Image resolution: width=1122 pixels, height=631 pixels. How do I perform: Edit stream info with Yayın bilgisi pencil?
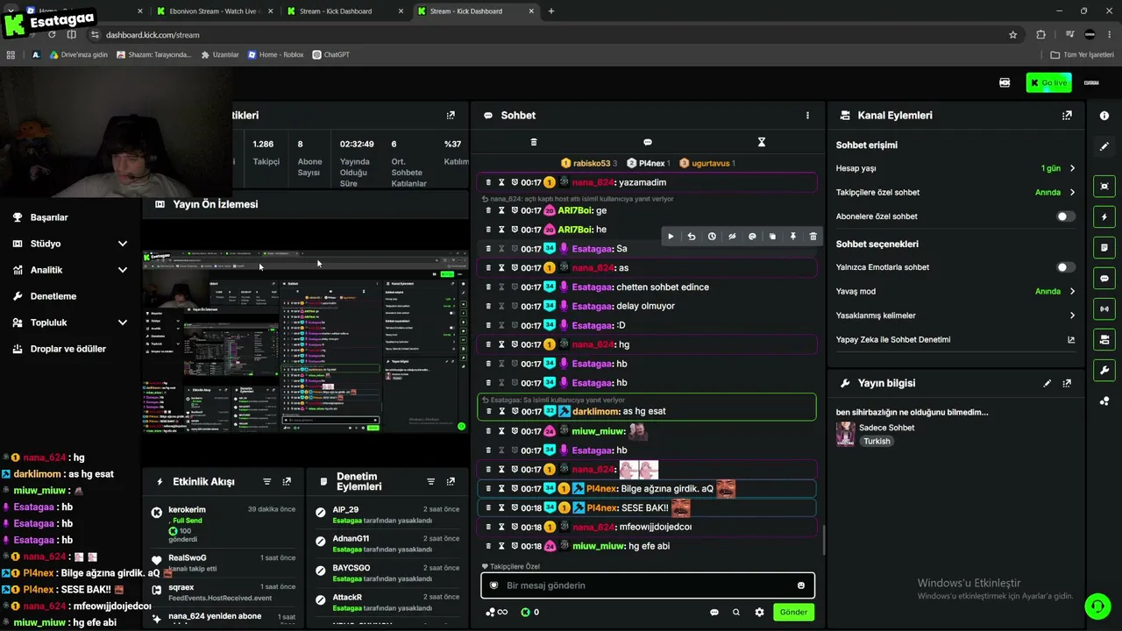click(x=1047, y=383)
